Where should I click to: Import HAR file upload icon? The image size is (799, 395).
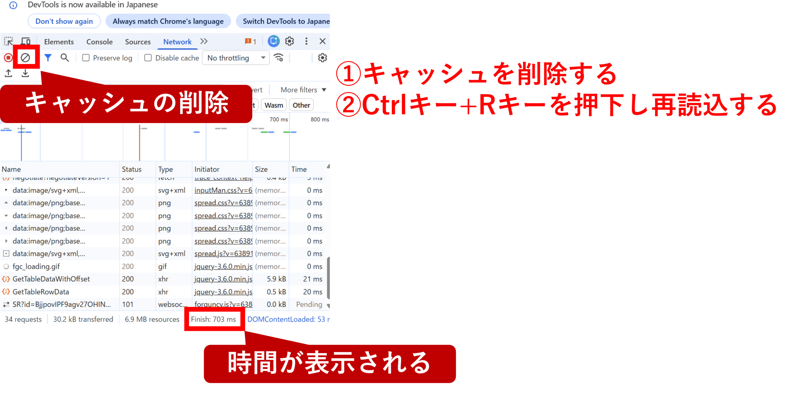[x=8, y=73]
